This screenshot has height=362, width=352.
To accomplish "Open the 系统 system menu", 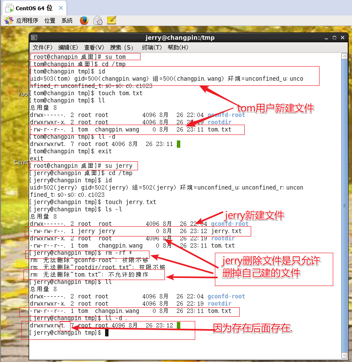I will [x=67, y=20].
